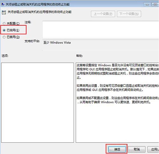This screenshot has width=159, height=154.
Task: Apply changes with the 应用 button
Action: (x=153, y=150)
